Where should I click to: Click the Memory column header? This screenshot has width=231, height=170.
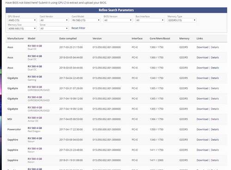pos(184,38)
